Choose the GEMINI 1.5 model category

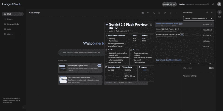(x=207, y=36)
